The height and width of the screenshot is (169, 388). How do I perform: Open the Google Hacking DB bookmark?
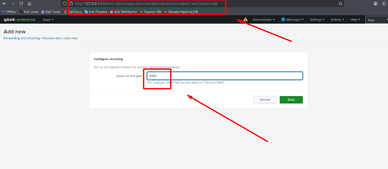[x=181, y=12]
